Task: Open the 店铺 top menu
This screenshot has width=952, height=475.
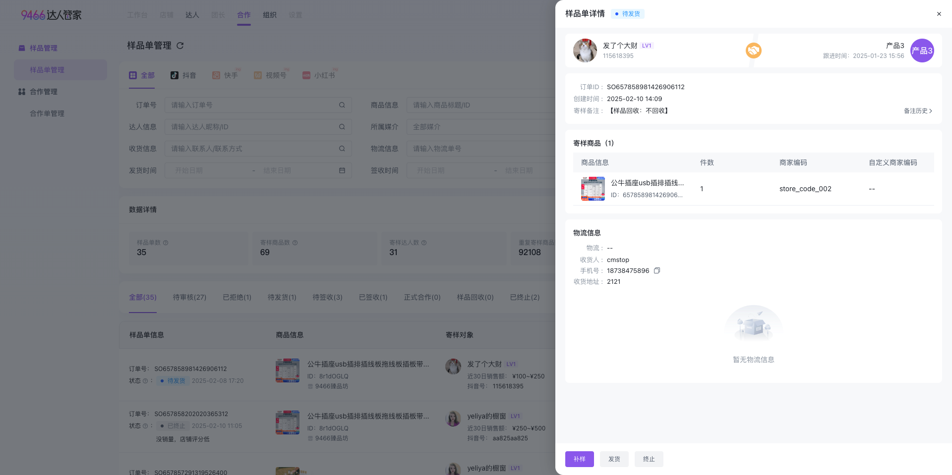Action: [x=167, y=15]
